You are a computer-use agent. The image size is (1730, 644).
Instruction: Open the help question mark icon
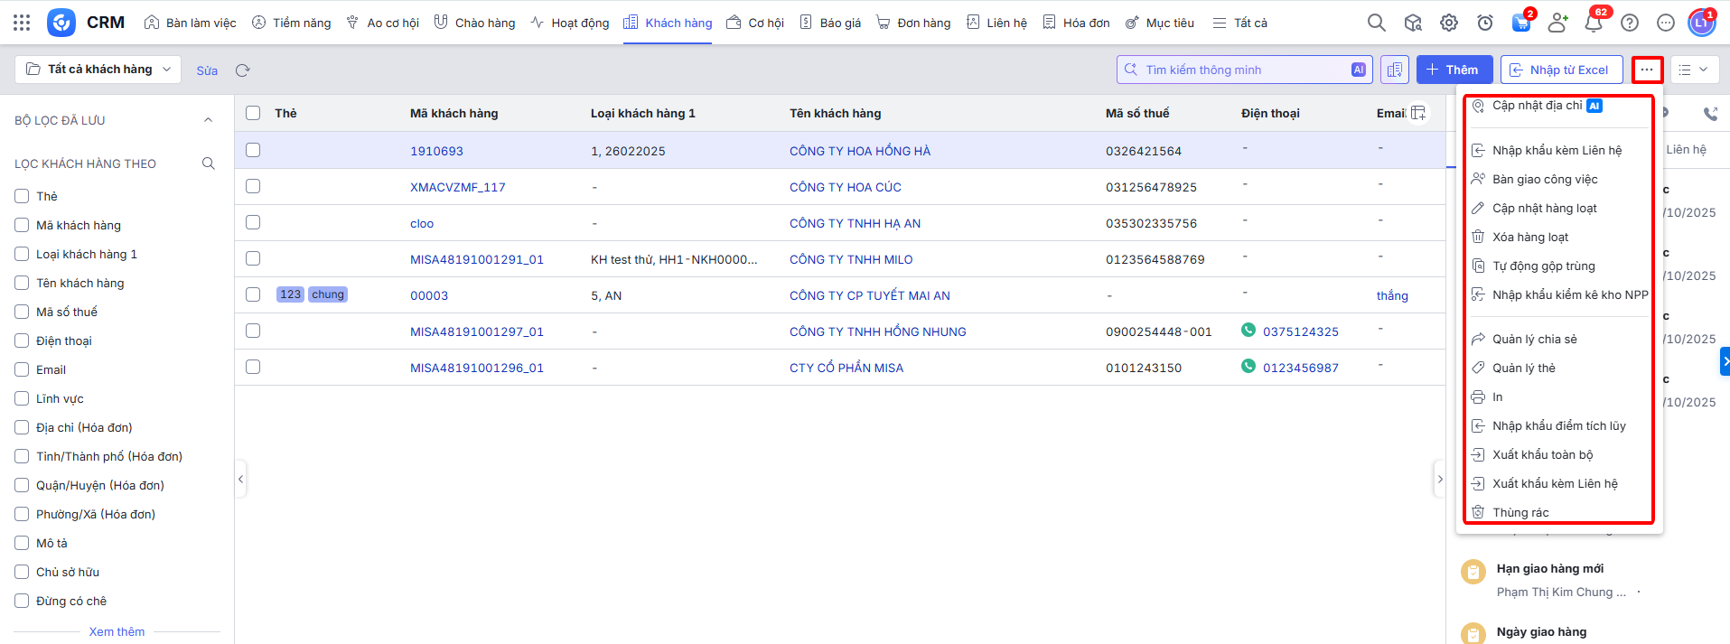(1630, 23)
